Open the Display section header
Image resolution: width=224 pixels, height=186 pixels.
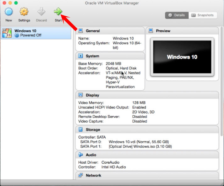click(147, 95)
